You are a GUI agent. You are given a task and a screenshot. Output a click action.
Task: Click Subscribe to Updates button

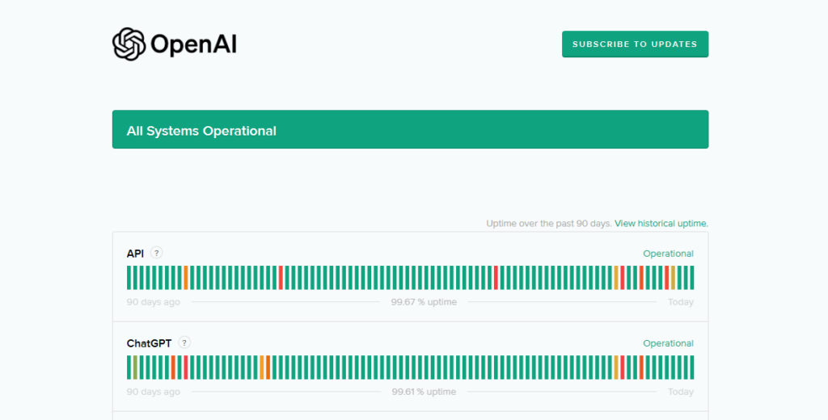click(635, 44)
